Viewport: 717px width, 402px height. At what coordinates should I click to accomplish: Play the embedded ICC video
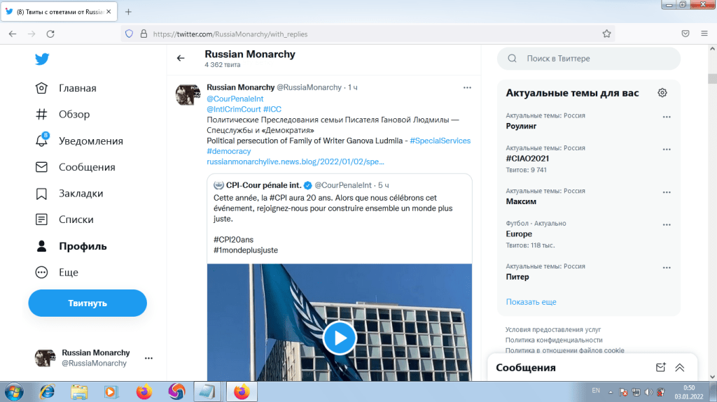pyautogui.click(x=340, y=338)
